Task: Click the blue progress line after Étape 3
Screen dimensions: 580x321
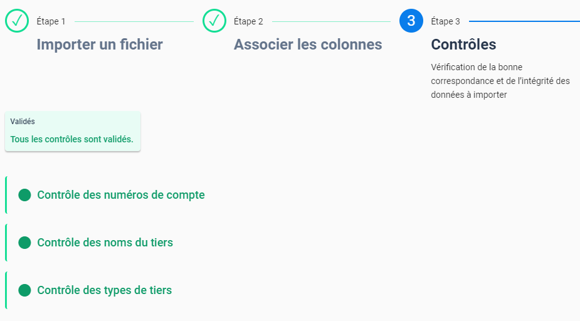Action: [x=525, y=21]
